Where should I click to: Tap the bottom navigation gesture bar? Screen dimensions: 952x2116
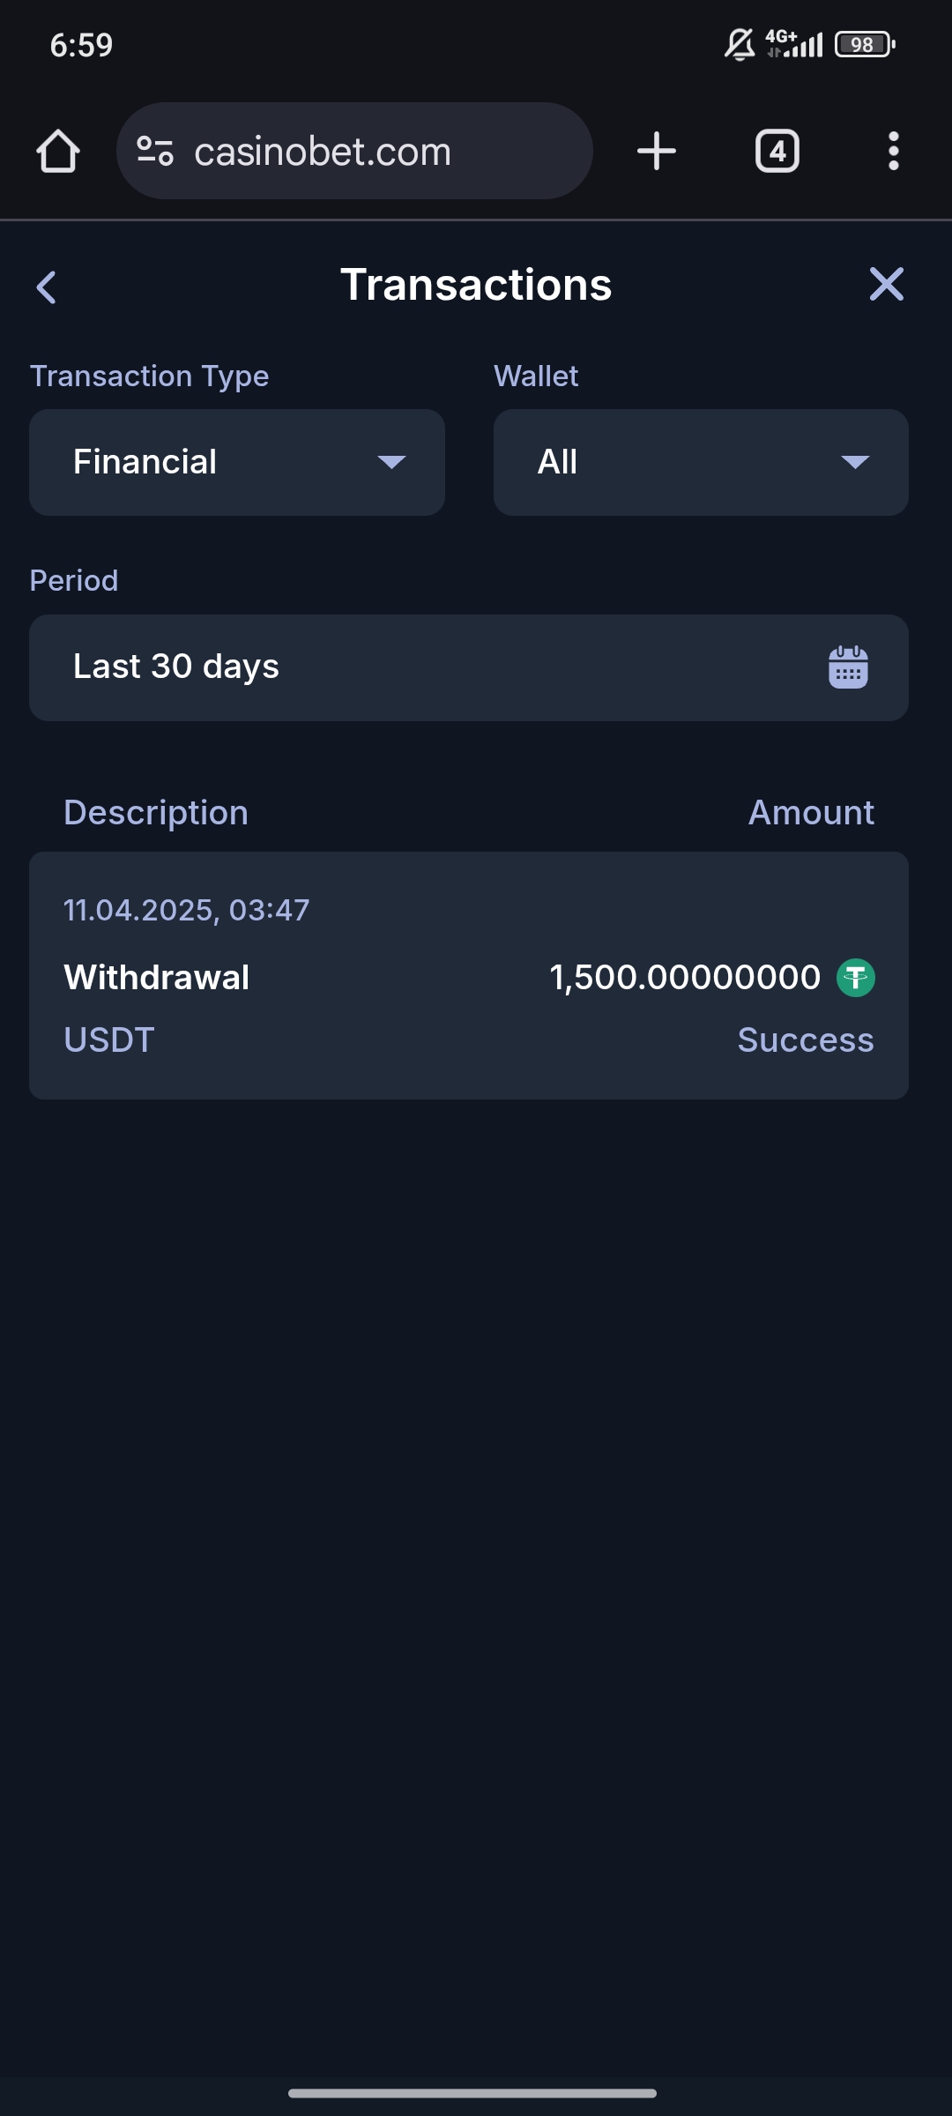[472, 2093]
